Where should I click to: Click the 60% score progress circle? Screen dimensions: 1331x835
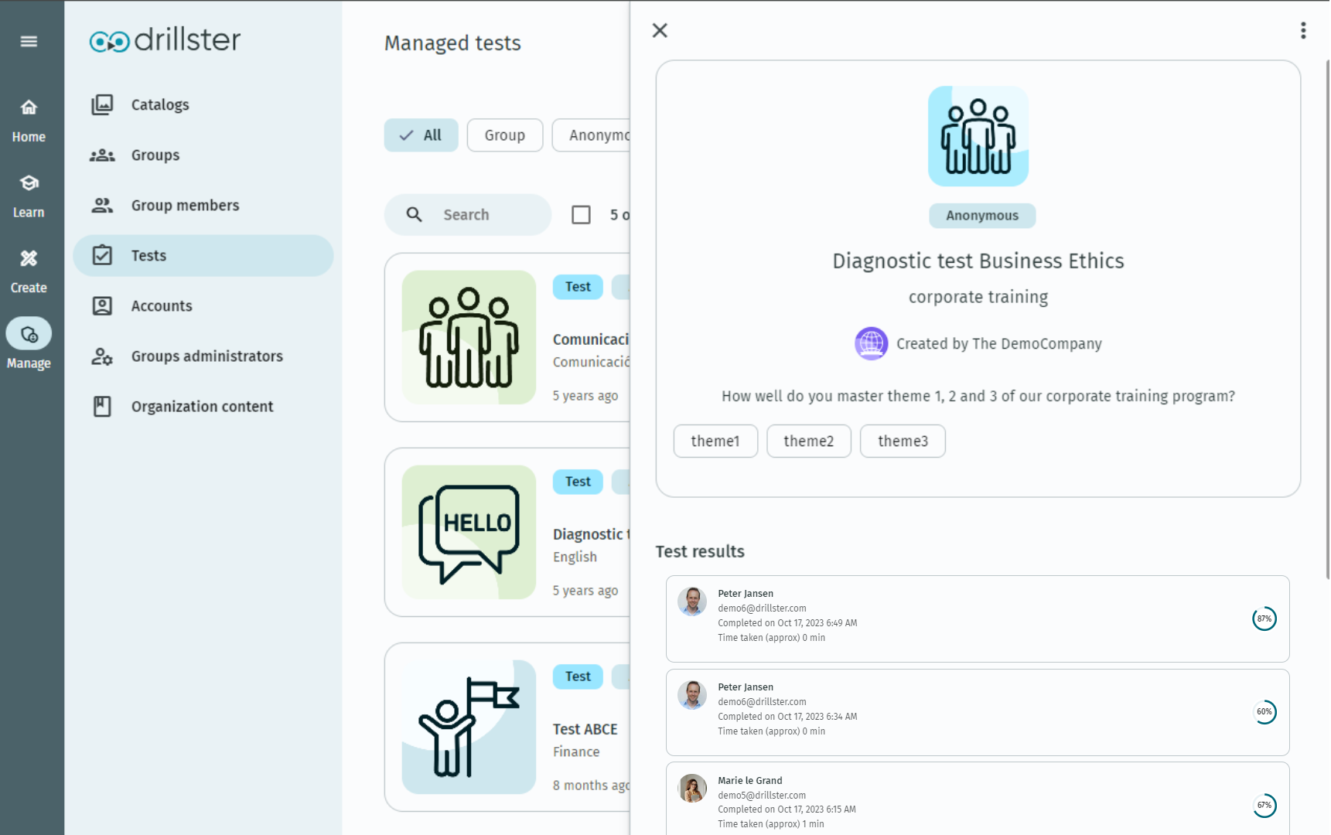click(1264, 712)
